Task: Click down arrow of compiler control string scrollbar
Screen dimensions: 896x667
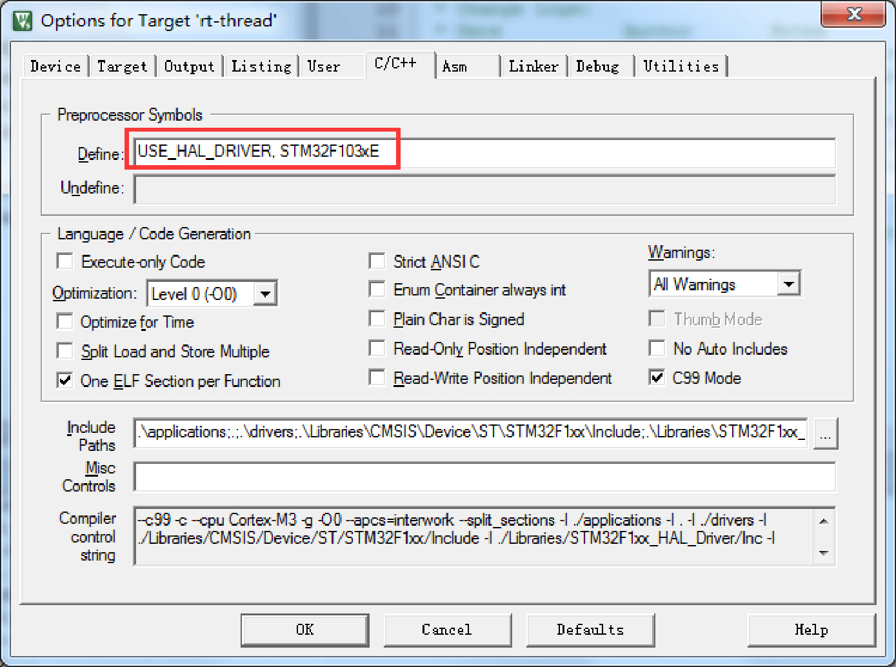Action: point(824,553)
